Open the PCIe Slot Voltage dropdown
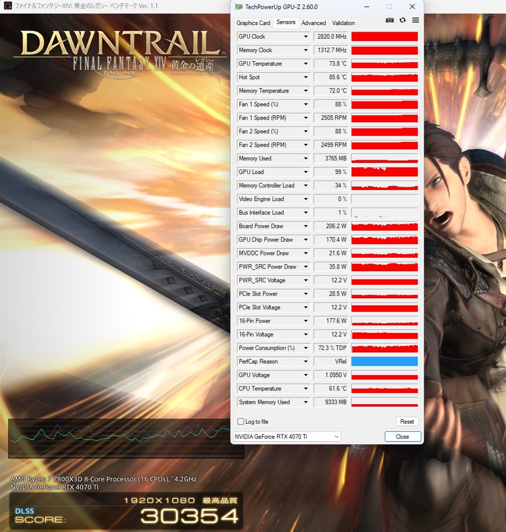 (306, 308)
